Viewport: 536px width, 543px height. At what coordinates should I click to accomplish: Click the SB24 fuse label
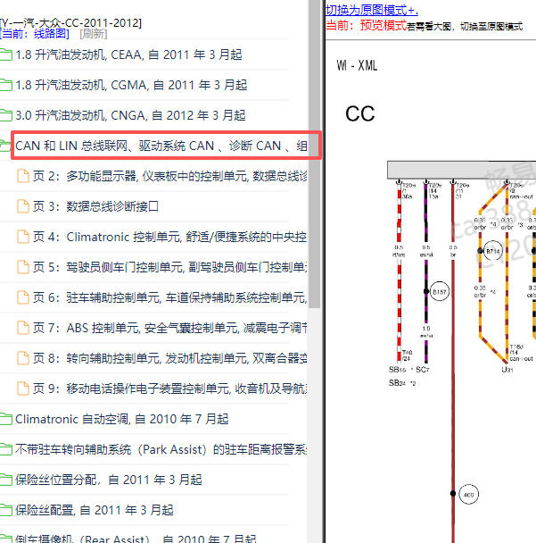click(398, 383)
